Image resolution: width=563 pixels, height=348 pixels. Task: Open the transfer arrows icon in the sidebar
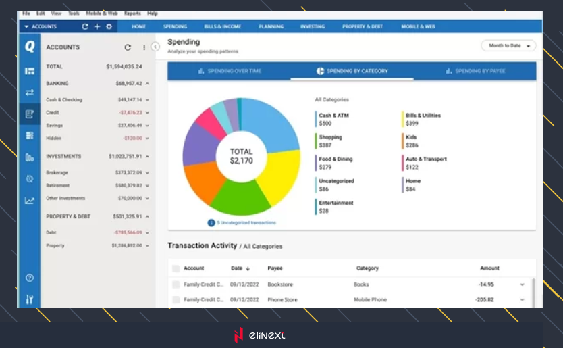29,92
